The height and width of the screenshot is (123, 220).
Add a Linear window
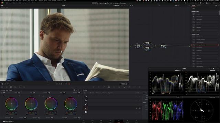click(86, 93)
